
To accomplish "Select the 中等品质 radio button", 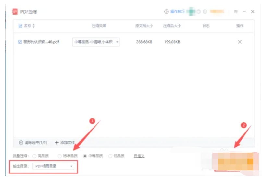I will (x=85, y=156).
